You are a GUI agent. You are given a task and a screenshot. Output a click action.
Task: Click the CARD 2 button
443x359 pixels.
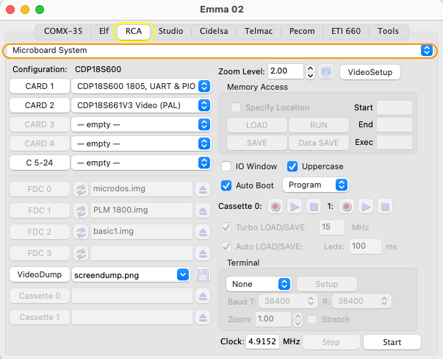40,105
